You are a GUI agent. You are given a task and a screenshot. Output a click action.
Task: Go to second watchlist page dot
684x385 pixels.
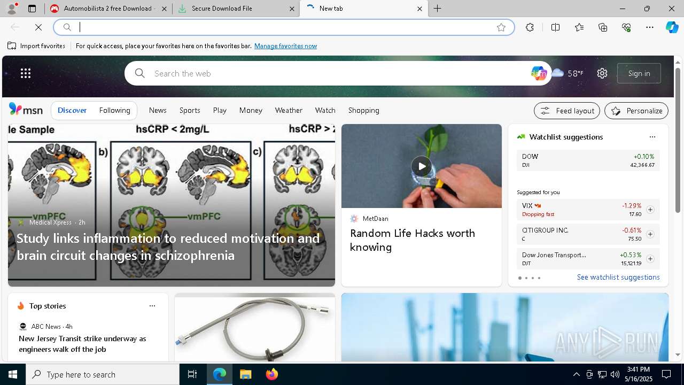coord(526,278)
